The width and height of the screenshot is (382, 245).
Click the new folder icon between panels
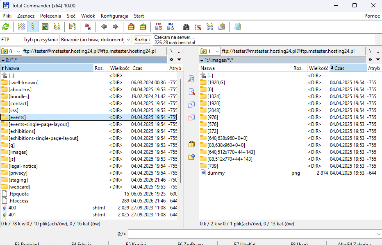coord(191,157)
